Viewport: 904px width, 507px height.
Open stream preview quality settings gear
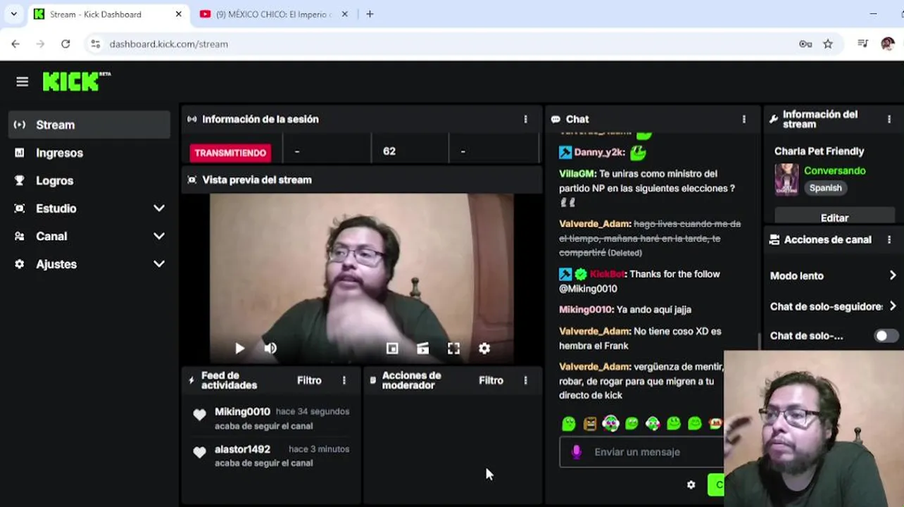(484, 348)
